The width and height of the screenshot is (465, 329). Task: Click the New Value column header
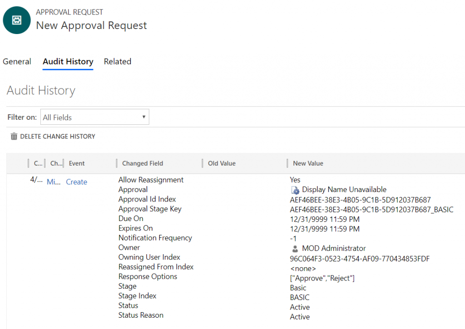tap(308, 163)
